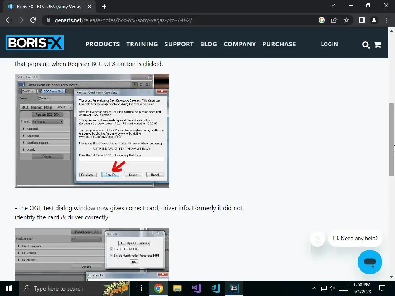The height and width of the screenshot is (296, 395).
Task: Close the Boris FX browser tab
Action: pyautogui.click(x=89, y=7)
